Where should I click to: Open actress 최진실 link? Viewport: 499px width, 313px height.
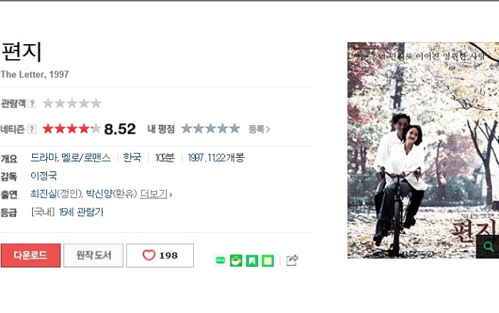tap(43, 193)
